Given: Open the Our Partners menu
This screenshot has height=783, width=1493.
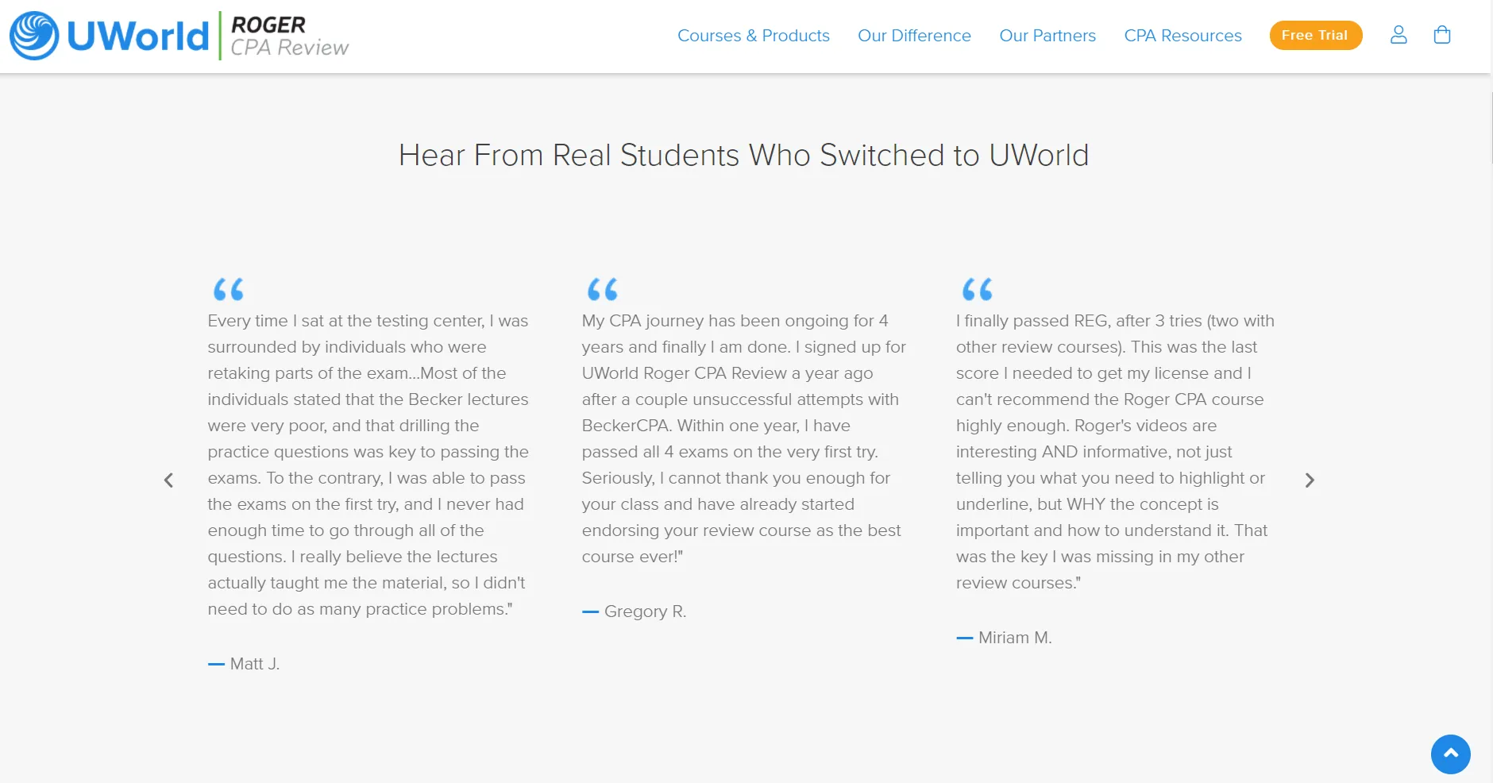Looking at the screenshot, I should [1047, 36].
